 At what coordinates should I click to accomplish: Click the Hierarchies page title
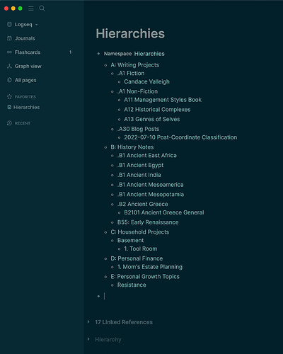pyautogui.click(x=130, y=33)
